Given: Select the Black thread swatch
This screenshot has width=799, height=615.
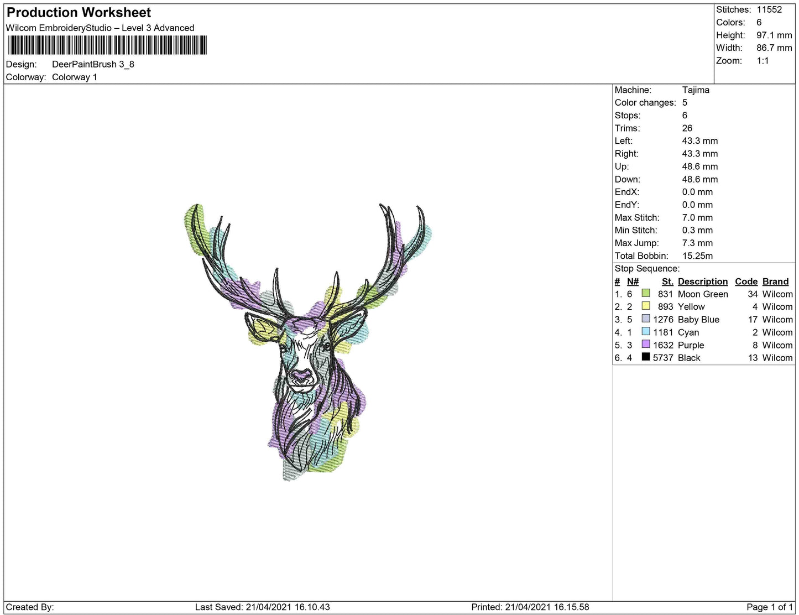Looking at the screenshot, I should click(x=645, y=357).
